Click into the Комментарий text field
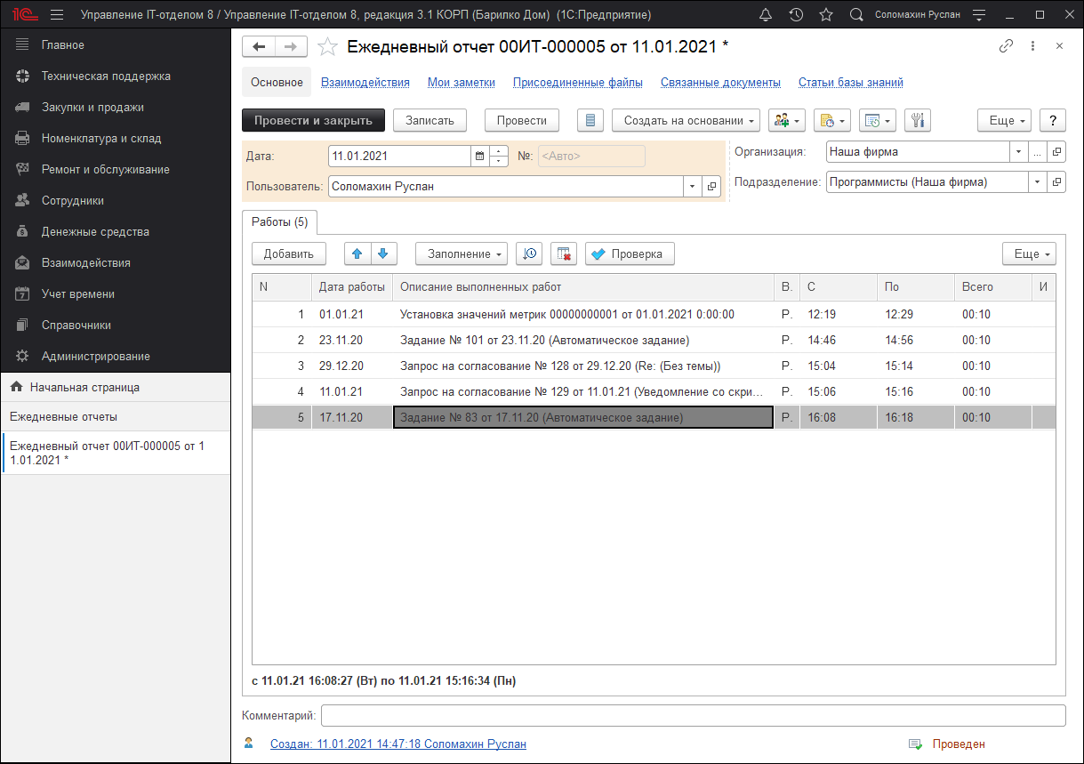 (x=693, y=715)
